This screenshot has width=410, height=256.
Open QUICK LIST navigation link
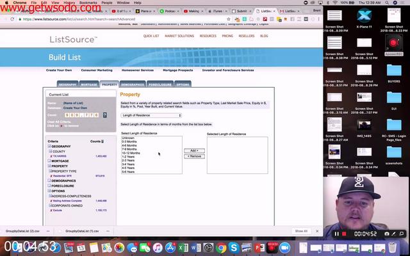151,36
